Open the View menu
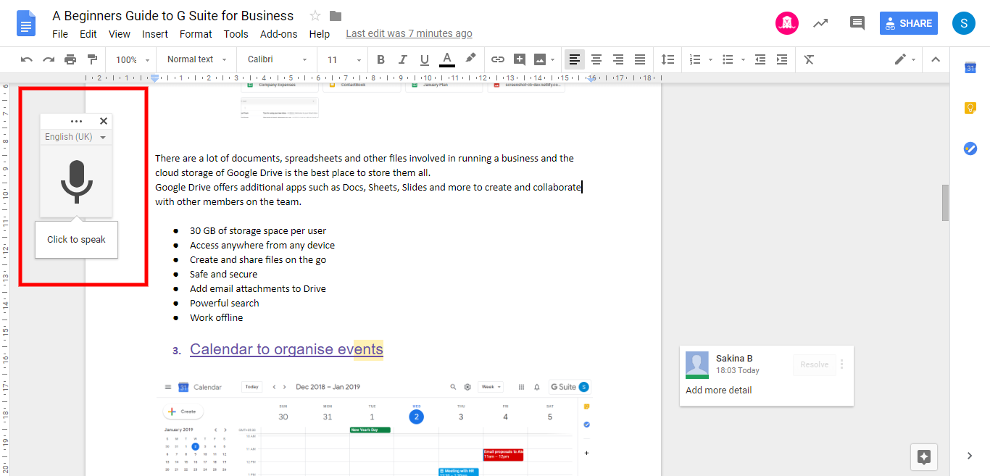The image size is (990, 476). (120, 34)
